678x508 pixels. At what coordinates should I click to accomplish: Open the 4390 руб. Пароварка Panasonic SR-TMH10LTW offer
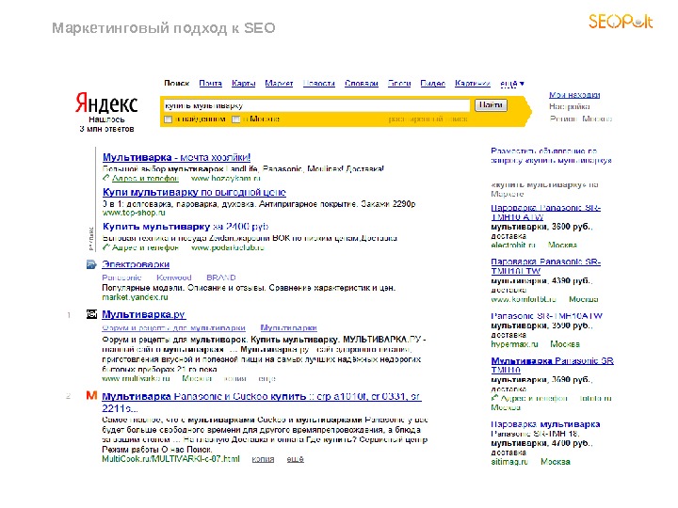[545, 266]
